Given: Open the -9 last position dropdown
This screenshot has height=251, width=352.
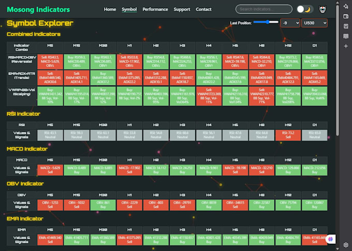Looking at the screenshot, I should 290,23.
